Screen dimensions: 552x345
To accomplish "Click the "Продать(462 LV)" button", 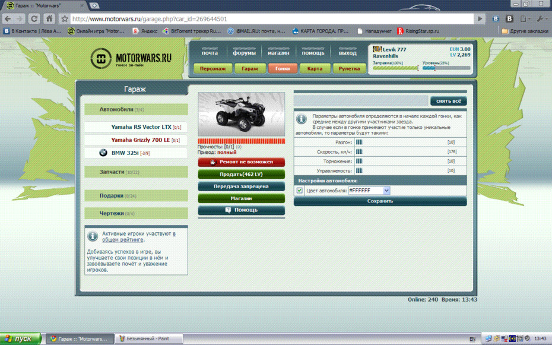I will point(241,174).
